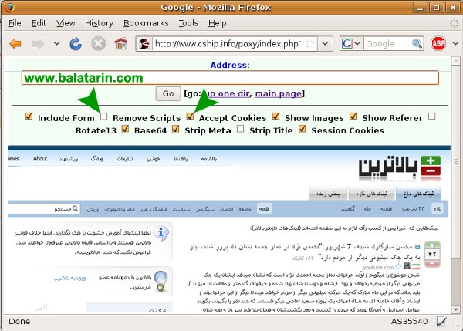Enable the Strip Title checkbox
463x331 pixels.
click(x=240, y=129)
